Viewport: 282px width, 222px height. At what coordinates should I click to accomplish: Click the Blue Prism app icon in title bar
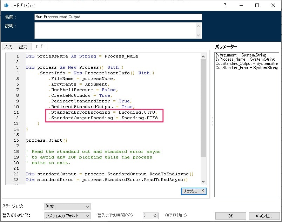pyautogui.click(x=6, y=5)
